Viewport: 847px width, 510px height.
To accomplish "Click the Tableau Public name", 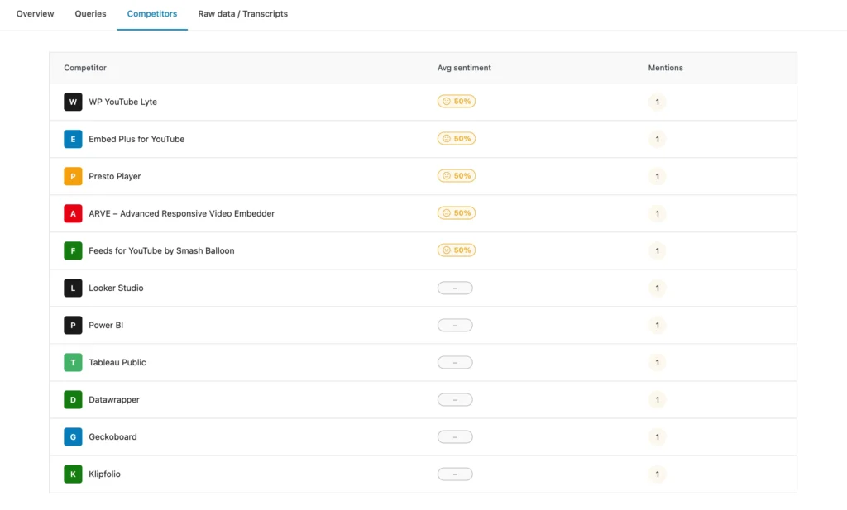I will tap(117, 363).
